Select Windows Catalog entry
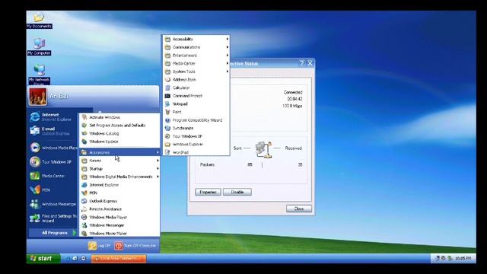 coord(119,133)
